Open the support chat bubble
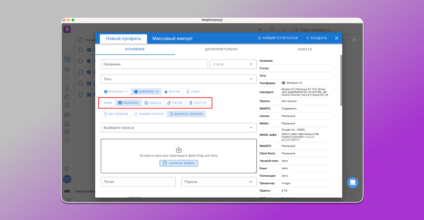Screen dimensions: 424x220 click(x=352, y=183)
